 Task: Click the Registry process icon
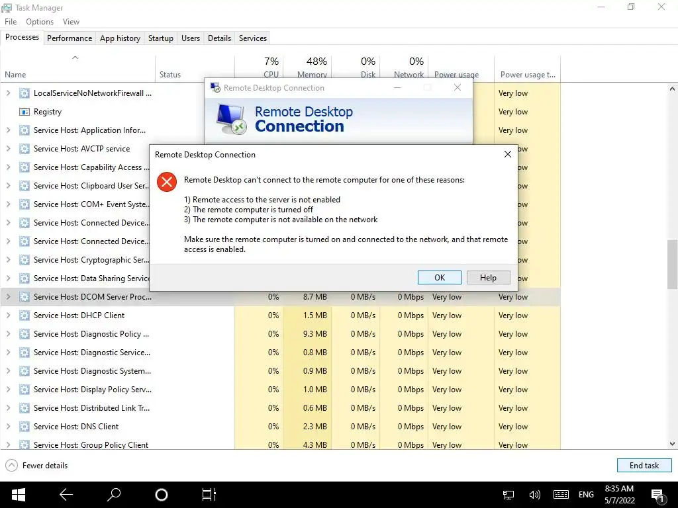click(24, 112)
